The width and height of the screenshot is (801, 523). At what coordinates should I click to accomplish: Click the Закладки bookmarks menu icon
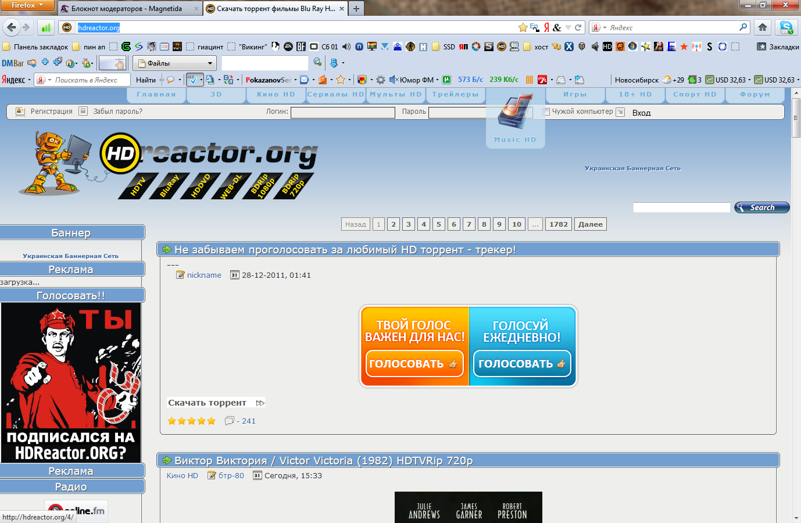coord(761,46)
